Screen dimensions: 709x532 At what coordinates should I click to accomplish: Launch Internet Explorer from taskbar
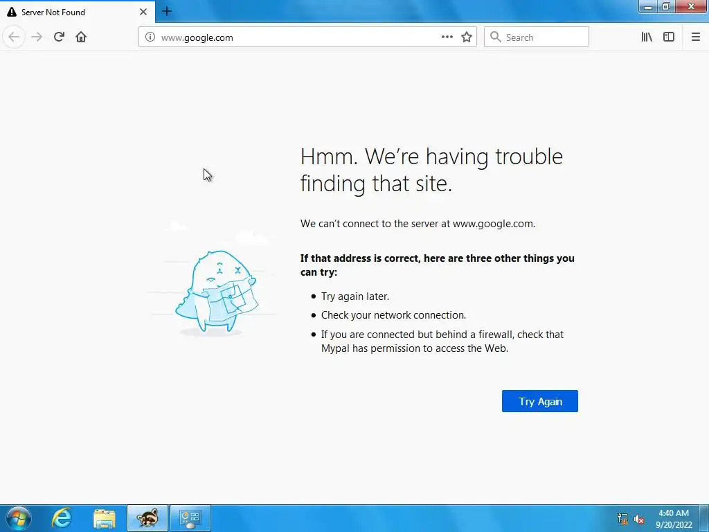(62, 518)
